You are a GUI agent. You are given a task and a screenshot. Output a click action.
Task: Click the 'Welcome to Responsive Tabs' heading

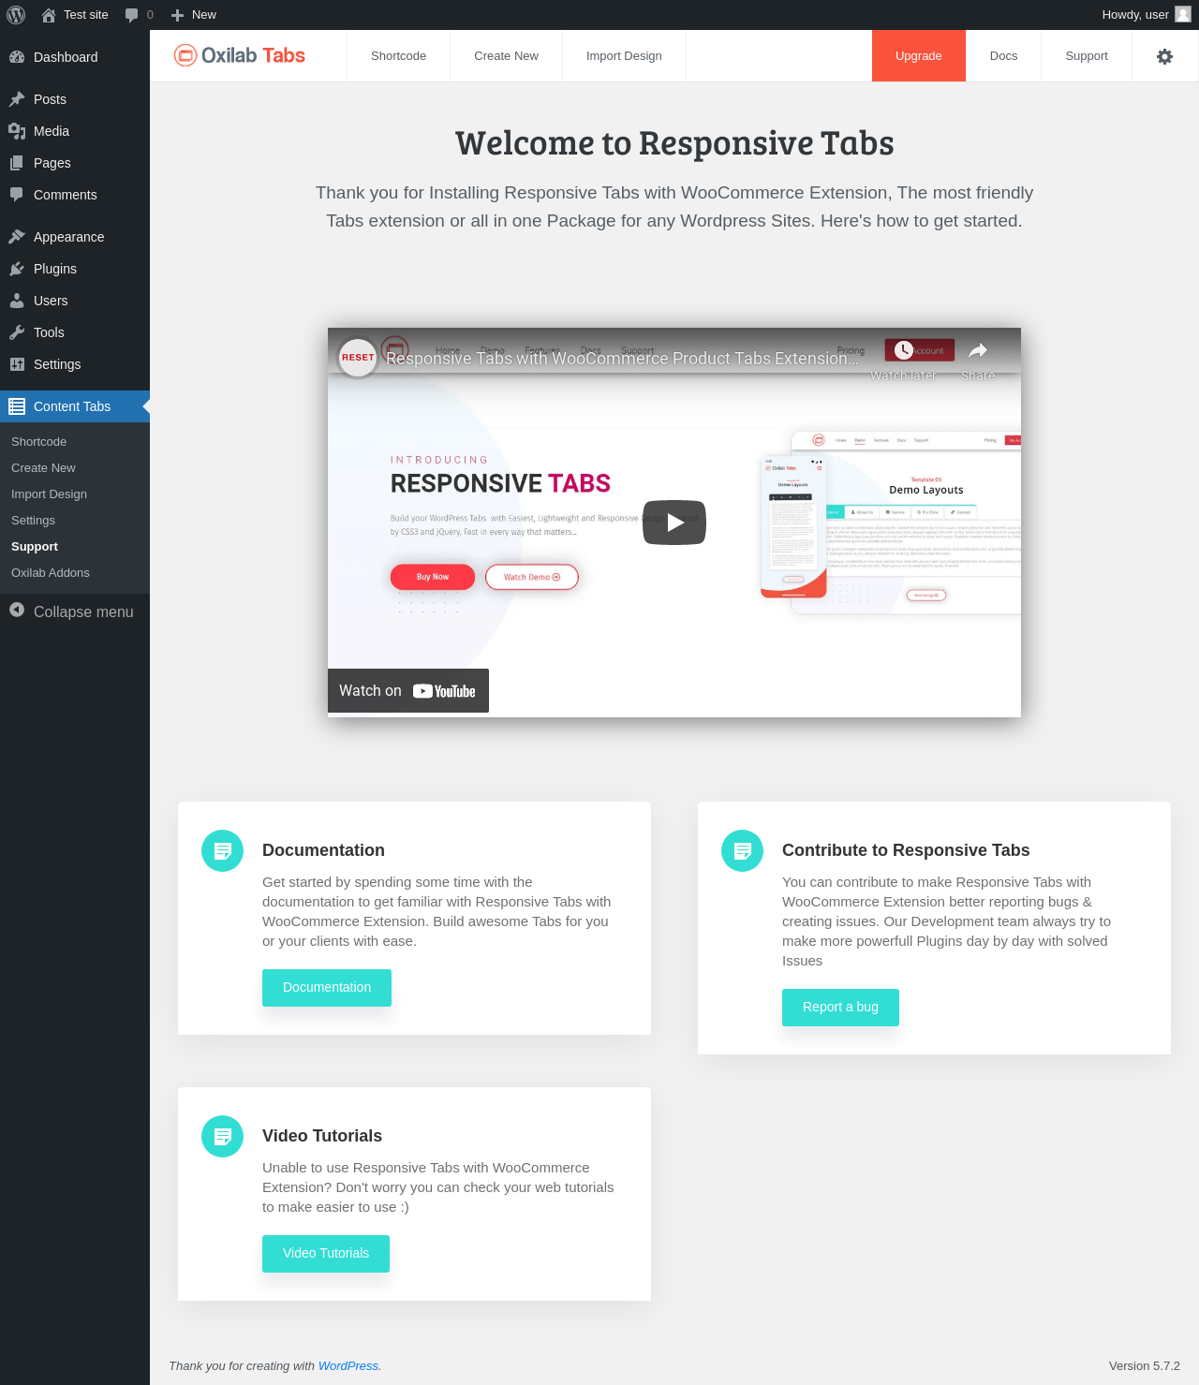[674, 143]
